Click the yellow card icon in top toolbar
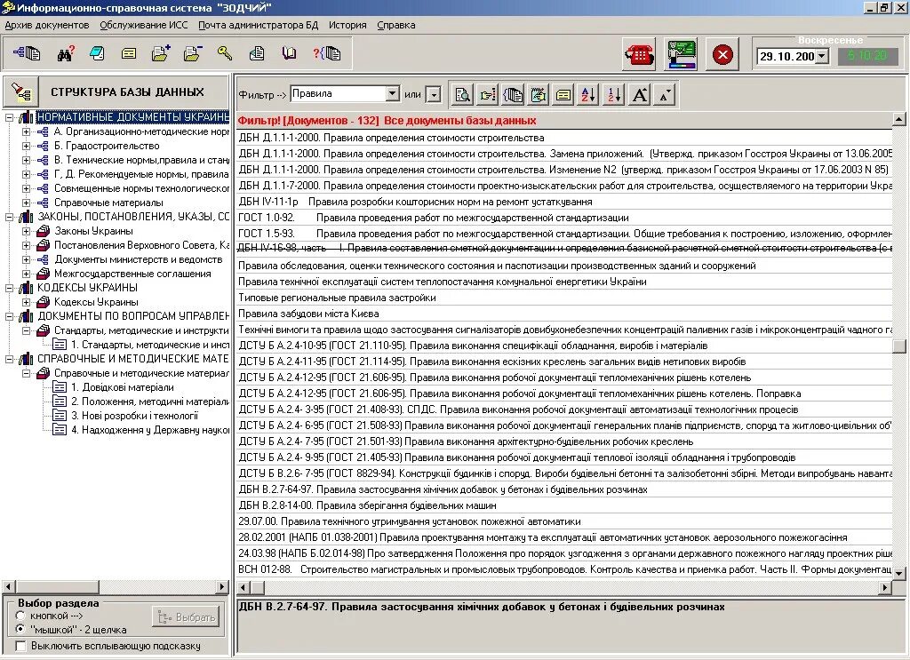The image size is (910, 660). tap(129, 54)
